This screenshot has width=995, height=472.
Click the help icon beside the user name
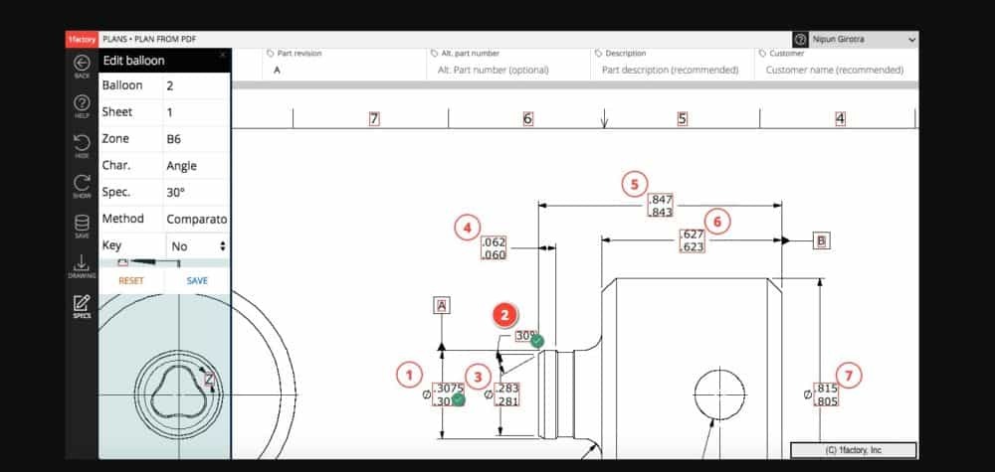[801, 40]
